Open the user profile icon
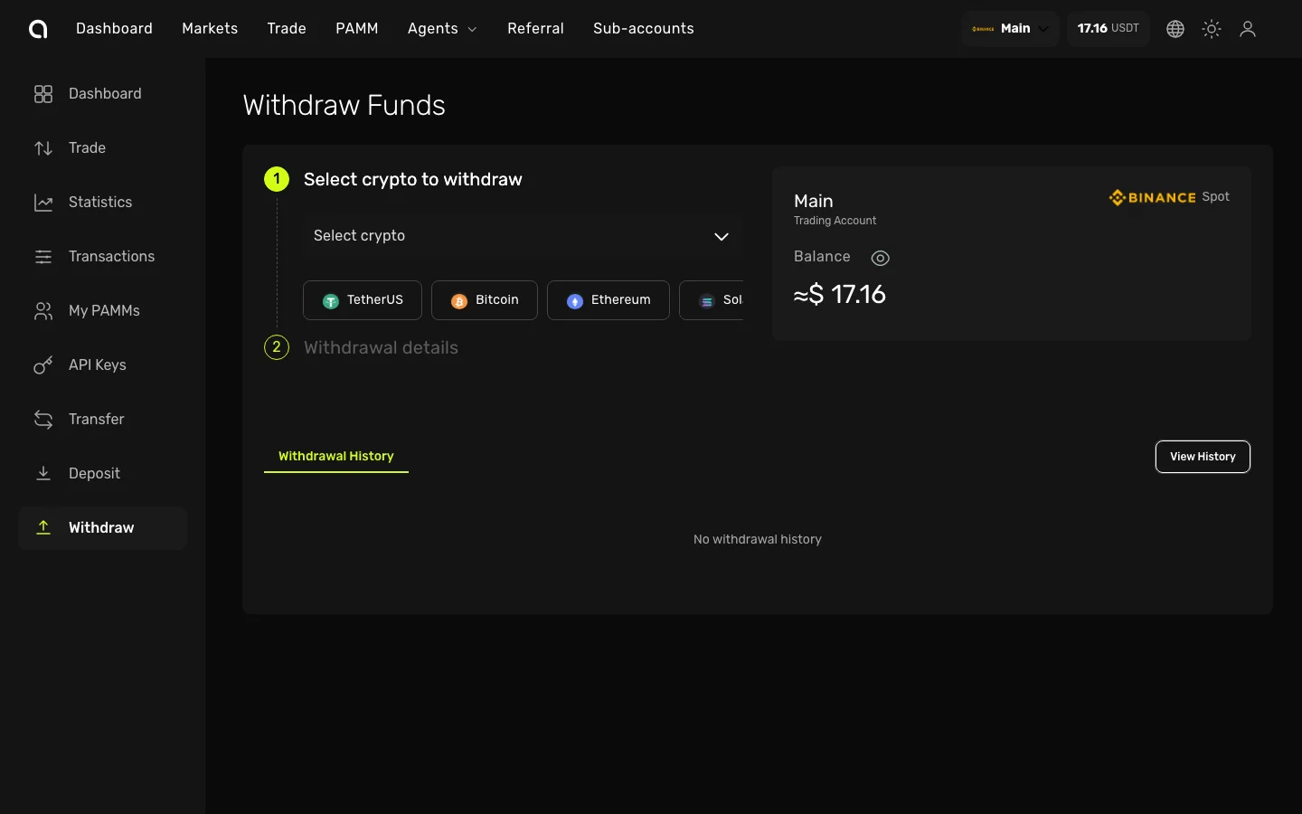 [1248, 28]
